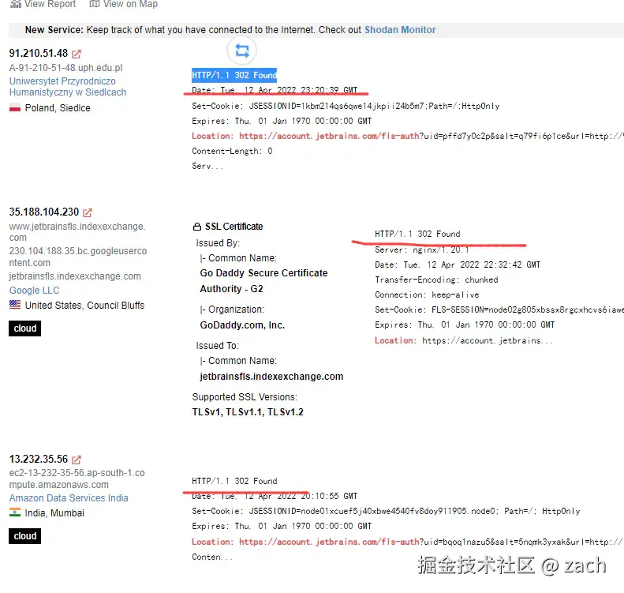This screenshot has height=593, width=624.
Task: Click the SSL Certificate heading
Action: [x=234, y=227]
